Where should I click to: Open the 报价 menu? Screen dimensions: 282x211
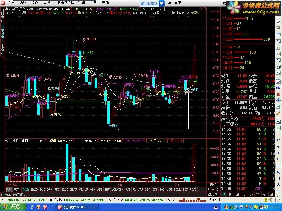[x=34, y=3]
